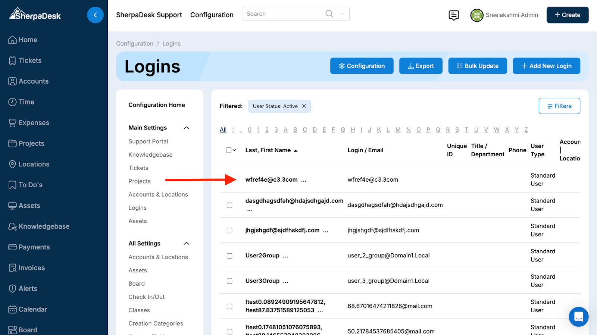Click the Expenses cart icon

pyautogui.click(x=12, y=123)
